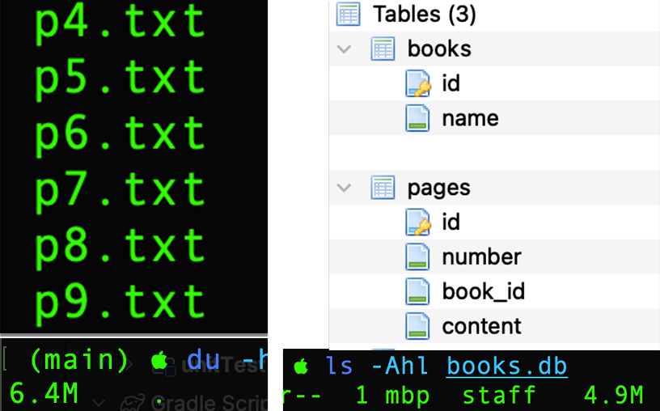Select the name column label in books
660x411 pixels.
pos(470,118)
